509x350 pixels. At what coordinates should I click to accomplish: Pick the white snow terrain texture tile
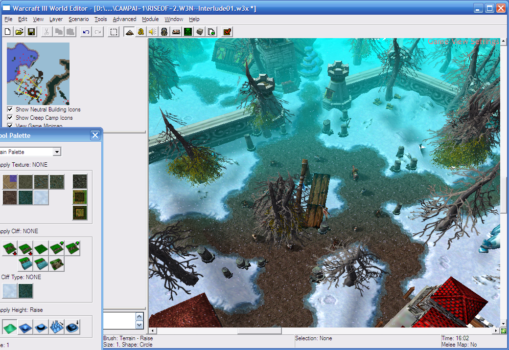(x=41, y=197)
